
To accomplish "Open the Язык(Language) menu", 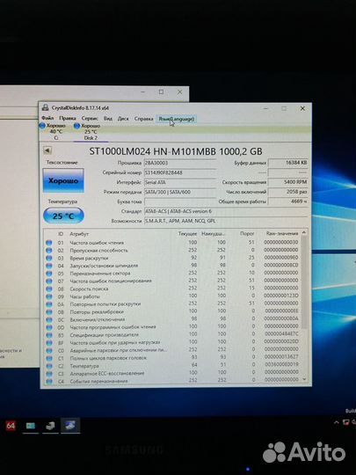I will [177, 119].
